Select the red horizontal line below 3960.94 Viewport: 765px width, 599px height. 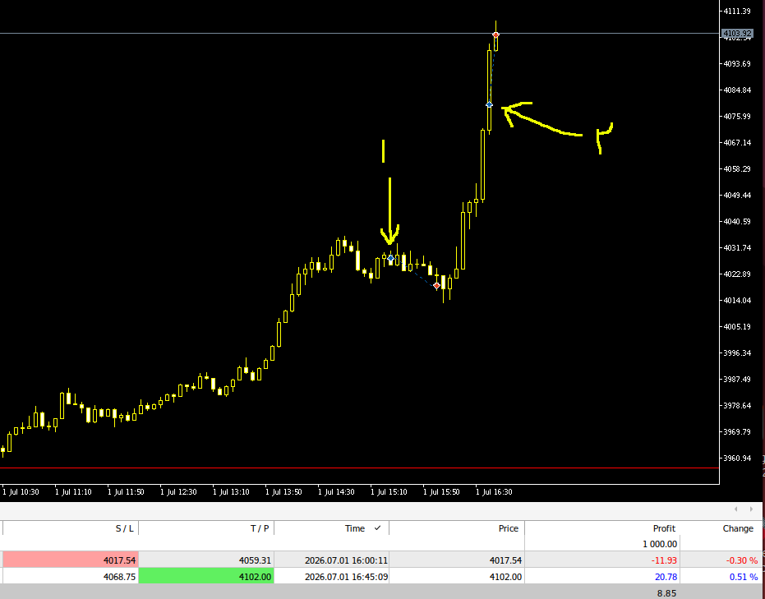pos(360,468)
